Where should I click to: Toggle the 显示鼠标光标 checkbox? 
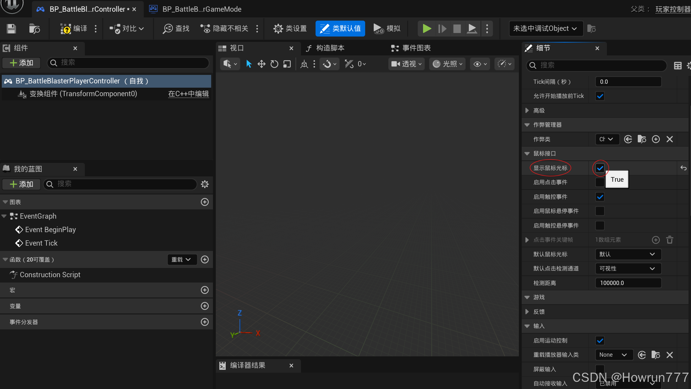point(600,168)
